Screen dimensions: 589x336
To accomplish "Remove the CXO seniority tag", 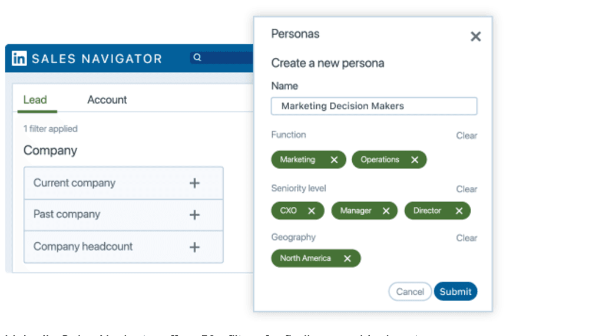I will pyautogui.click(x=312, y=211).
